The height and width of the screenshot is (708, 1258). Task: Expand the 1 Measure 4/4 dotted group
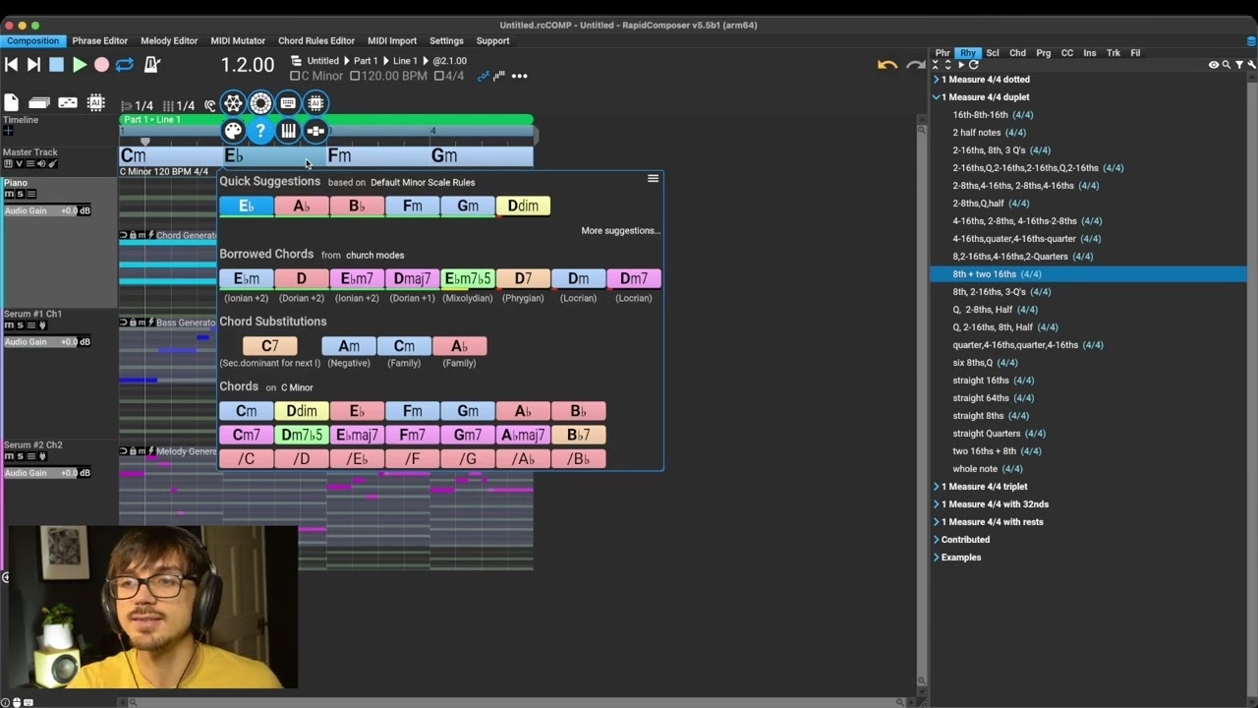937,80
